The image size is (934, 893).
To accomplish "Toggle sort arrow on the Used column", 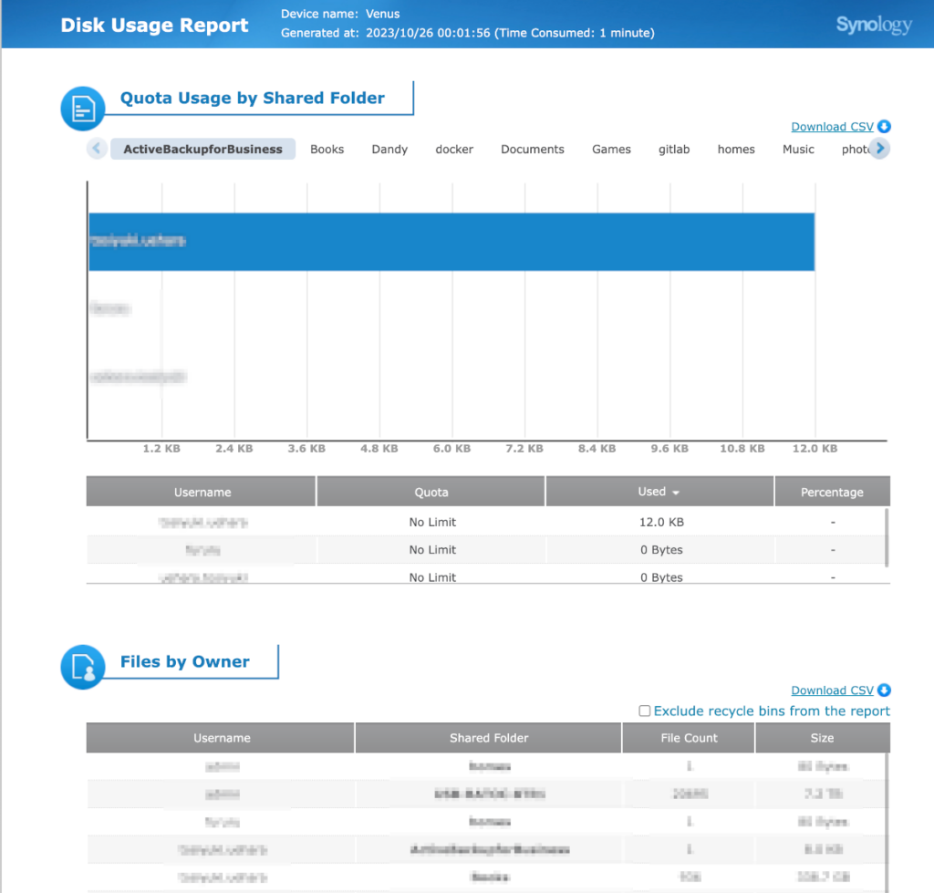I will [x=676, y=493].
